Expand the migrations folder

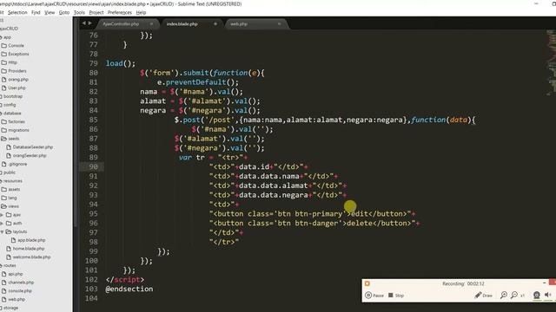click(16, 130)
